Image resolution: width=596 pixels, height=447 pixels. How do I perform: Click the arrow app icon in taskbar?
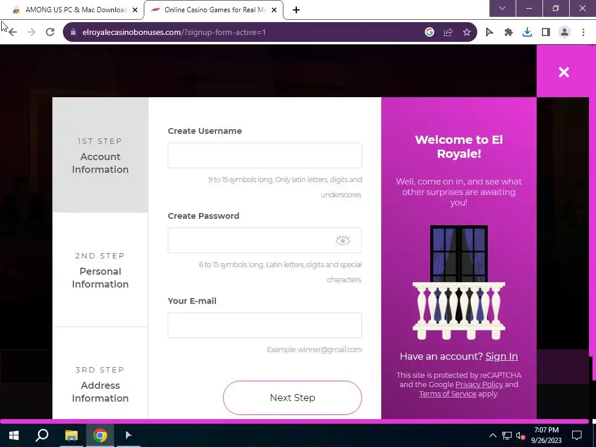(129, 435)
